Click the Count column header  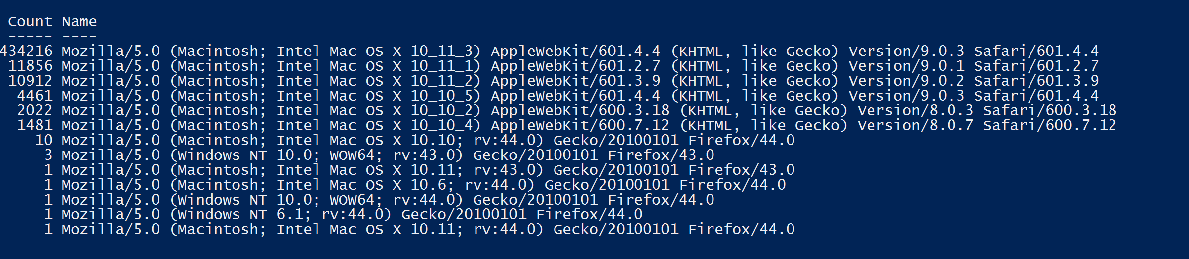[30, 22]
